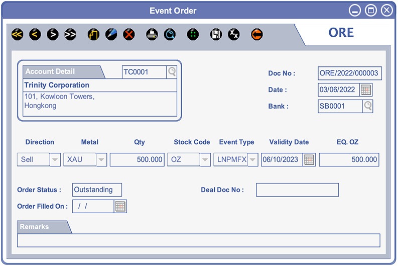Click the Xx cancel icon
The width and height of the screenshot is (398, 266).
[x=234, y=34]
